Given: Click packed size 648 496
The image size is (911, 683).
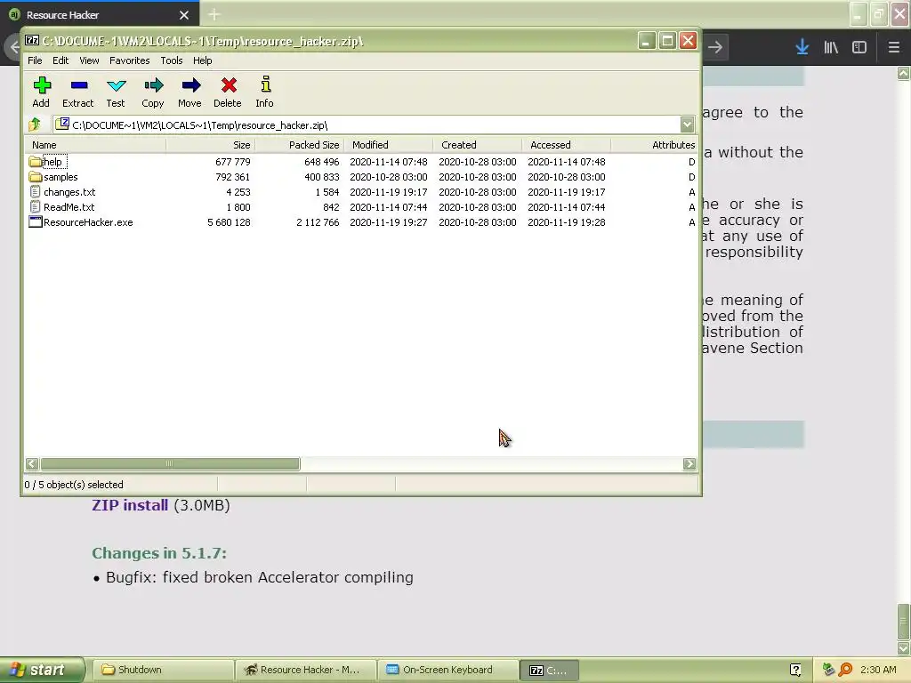Looking at the screenshot, I should tap(321, 162).
